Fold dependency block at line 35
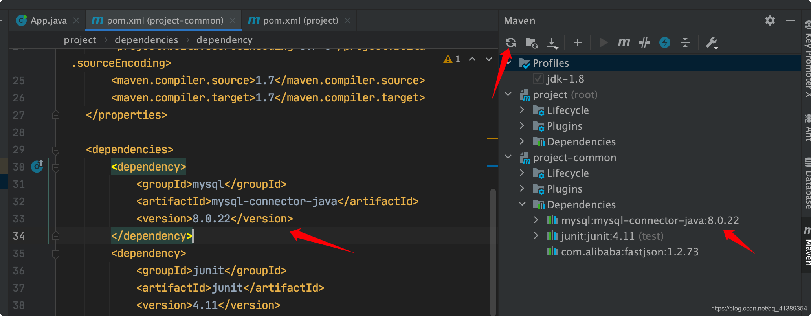The width and height of the screenshot is (811, 316). coord(56,254)
